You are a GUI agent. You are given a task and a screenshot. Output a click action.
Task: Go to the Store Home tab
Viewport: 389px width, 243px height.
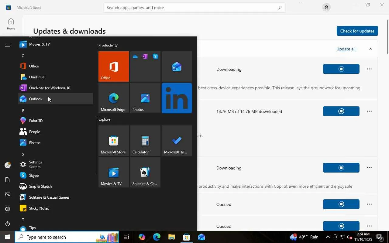(x=11, y=24)
